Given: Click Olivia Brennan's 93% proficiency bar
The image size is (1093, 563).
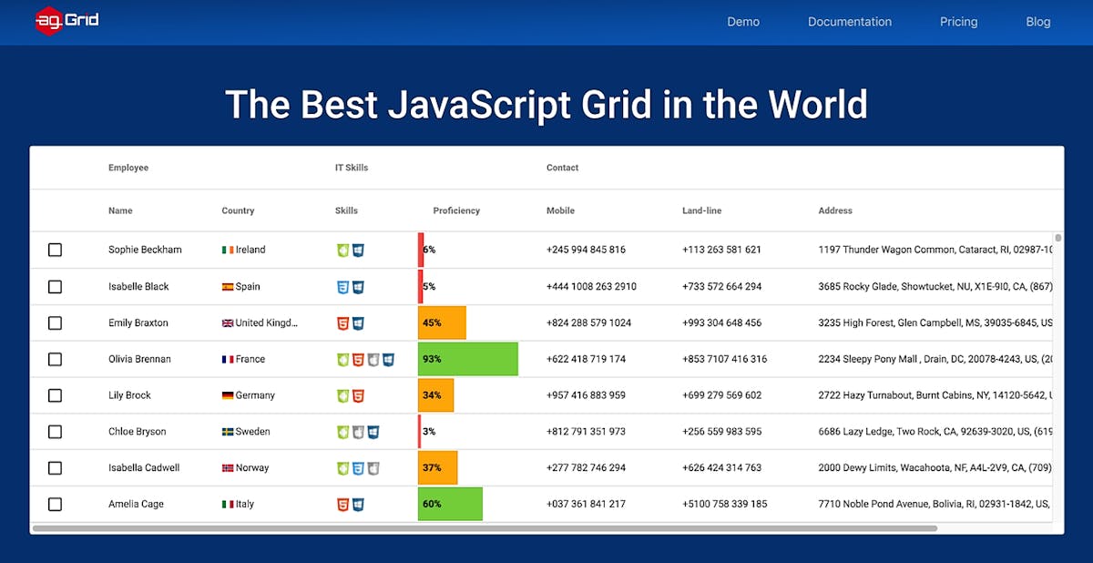Looking at the screenshot, I should click(467, 359).
